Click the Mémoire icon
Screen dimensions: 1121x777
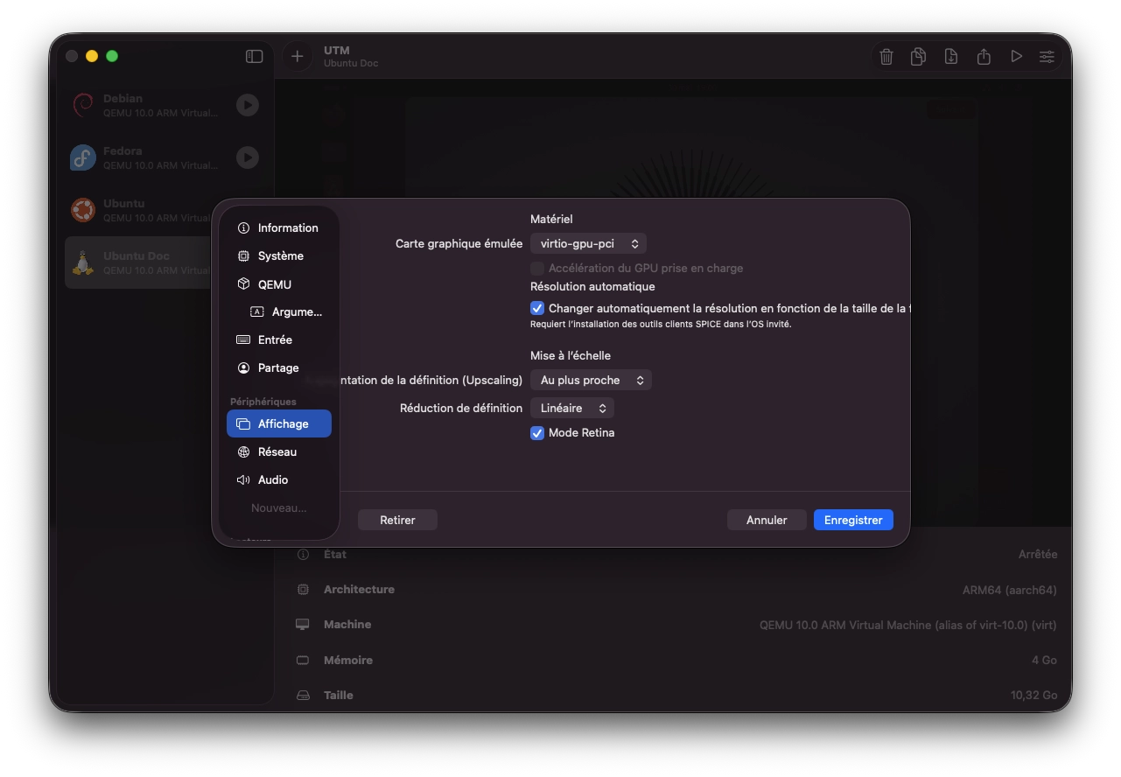click(x=303, y=661)
